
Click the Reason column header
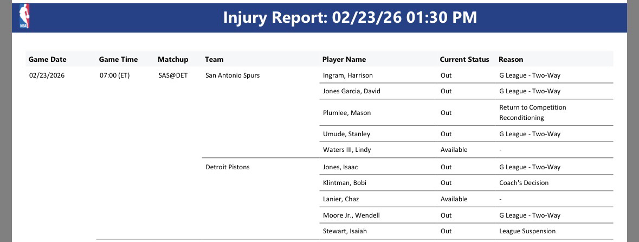click(x=511, y=60)
